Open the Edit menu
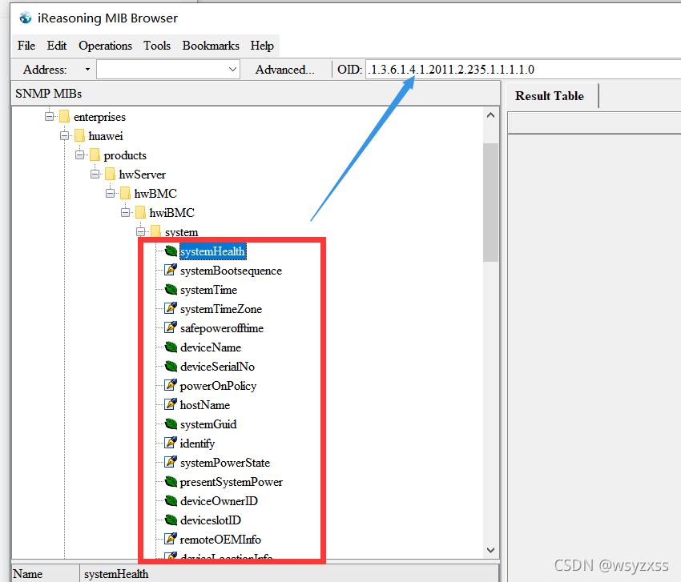 tap(56, 46)
